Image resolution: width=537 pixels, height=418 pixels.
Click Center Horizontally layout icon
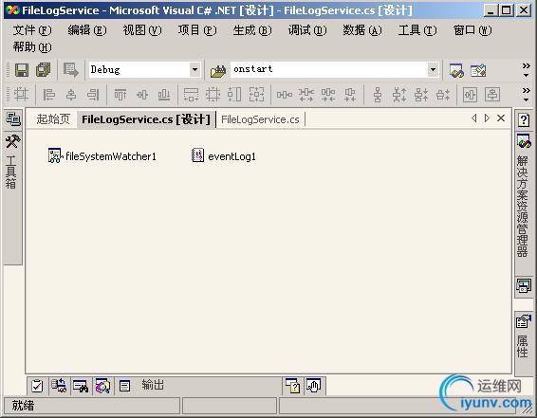point(471,95)
